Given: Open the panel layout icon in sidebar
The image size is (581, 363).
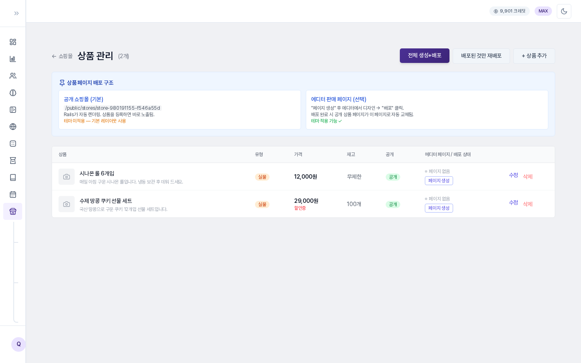Looking at the screenshot, I should (x=13, y=110).
